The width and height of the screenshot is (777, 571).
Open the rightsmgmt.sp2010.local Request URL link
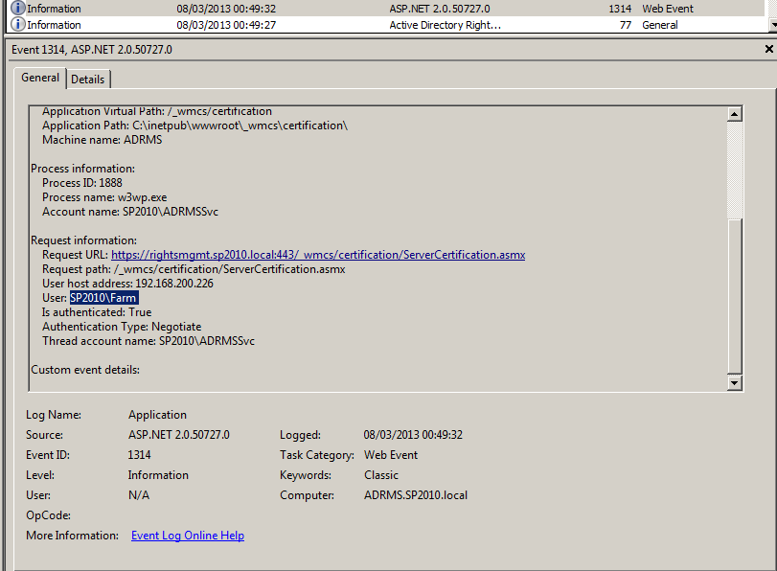coord(317,255)
